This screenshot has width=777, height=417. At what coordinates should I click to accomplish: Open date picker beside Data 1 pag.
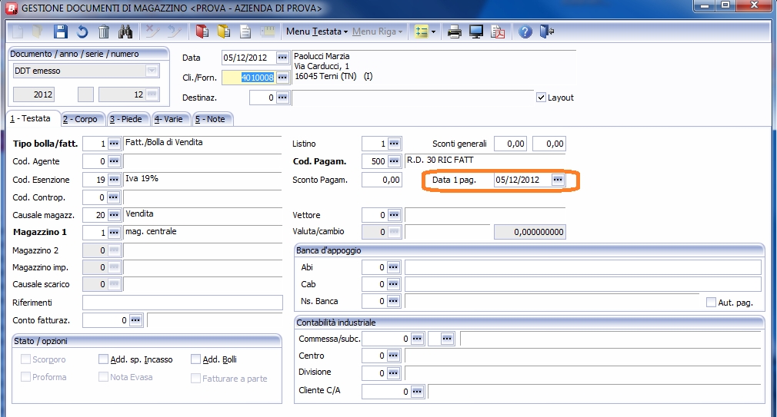[x=559, y=180]
